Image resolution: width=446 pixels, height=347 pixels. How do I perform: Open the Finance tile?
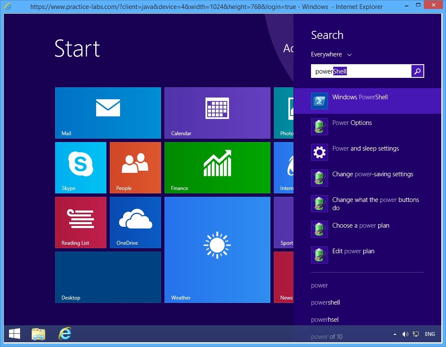[x=217, y=167]
